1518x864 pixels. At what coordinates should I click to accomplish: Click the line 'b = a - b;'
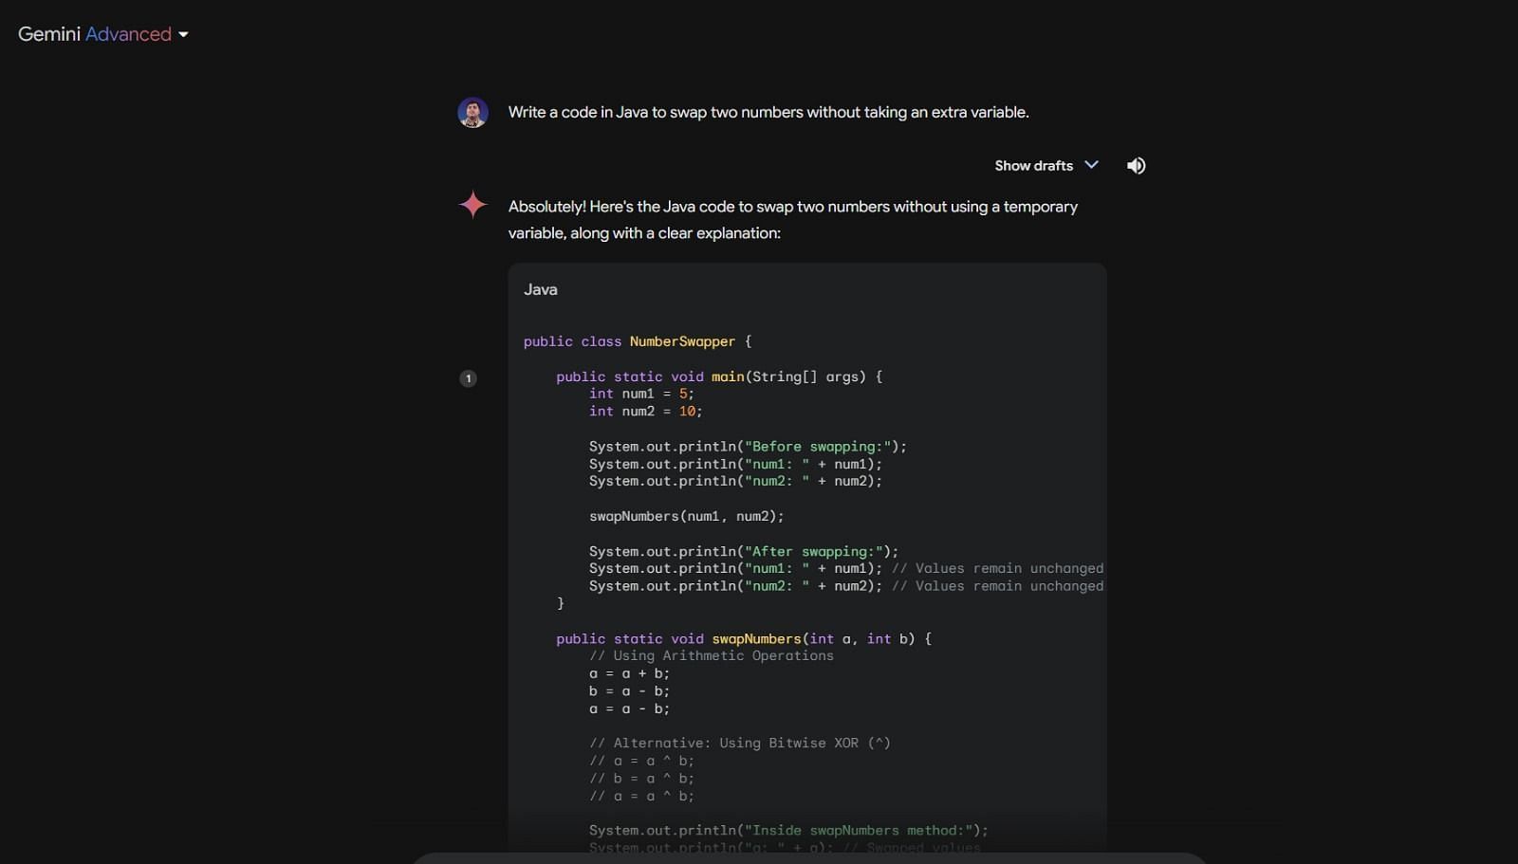point(630,691)
